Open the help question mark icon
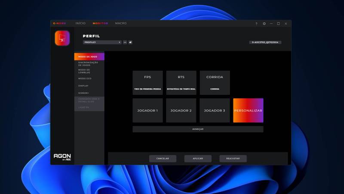 pyautogui.click(x=256, y=24)
